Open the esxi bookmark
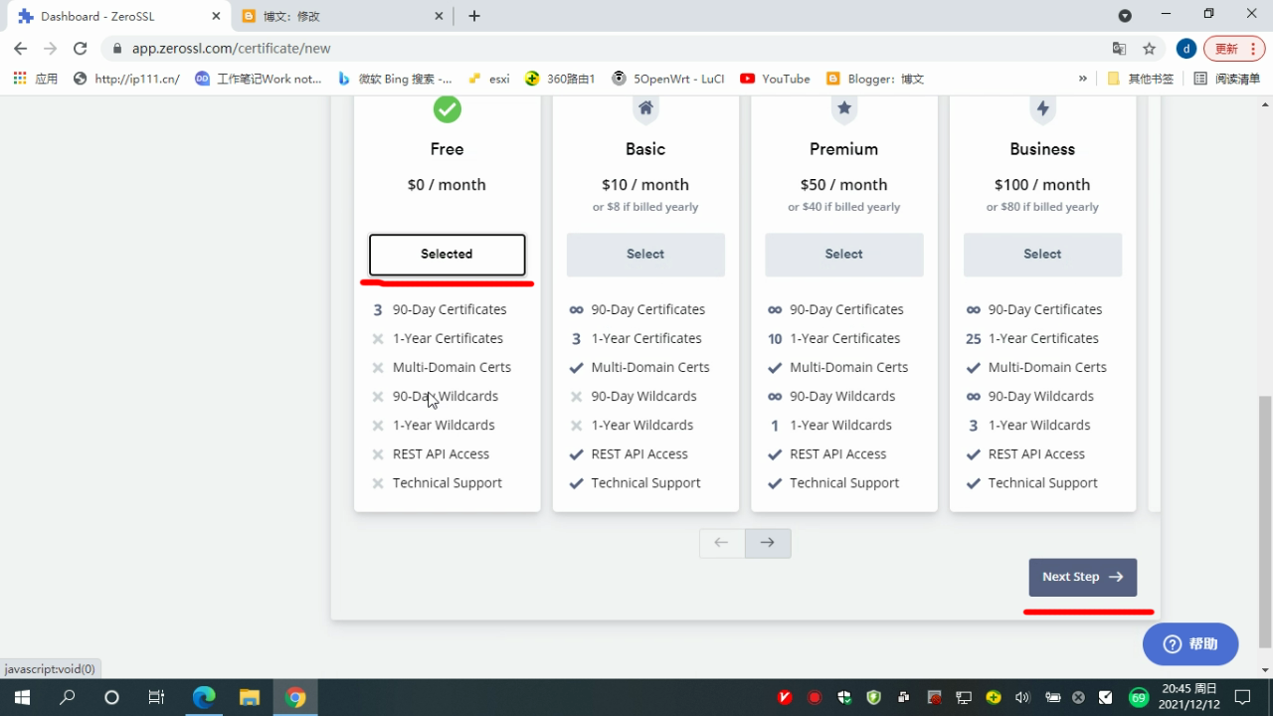Image resolution: width=1273 pixels, height=716 pixels. click(x=488, y=79)
